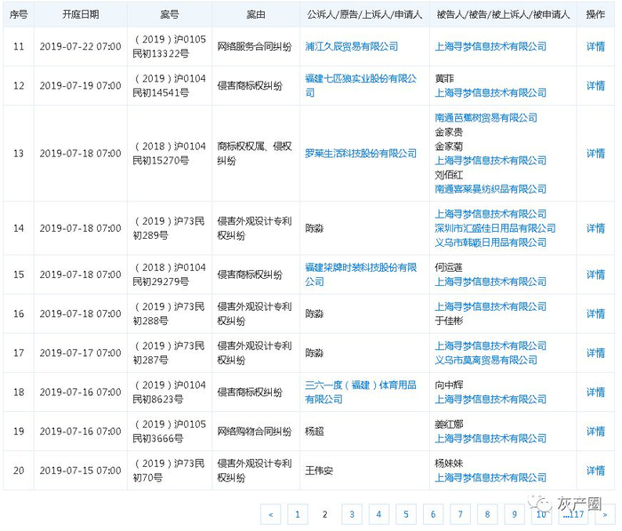Open 详情 for row 15
Image resolution: width=622 pixels, height=531 pixels.
(x=595, y=275)
